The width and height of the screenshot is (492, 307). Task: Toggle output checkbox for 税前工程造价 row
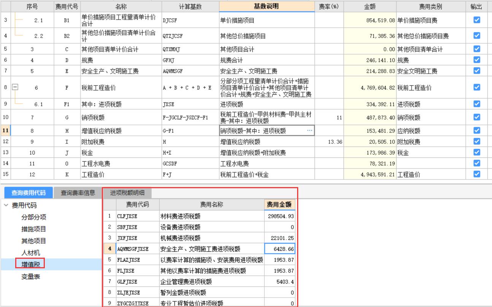(x=477, y=87)
